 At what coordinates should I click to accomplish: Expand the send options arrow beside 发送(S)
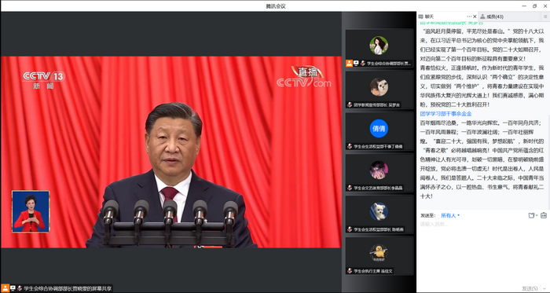(x=545, y=289)
